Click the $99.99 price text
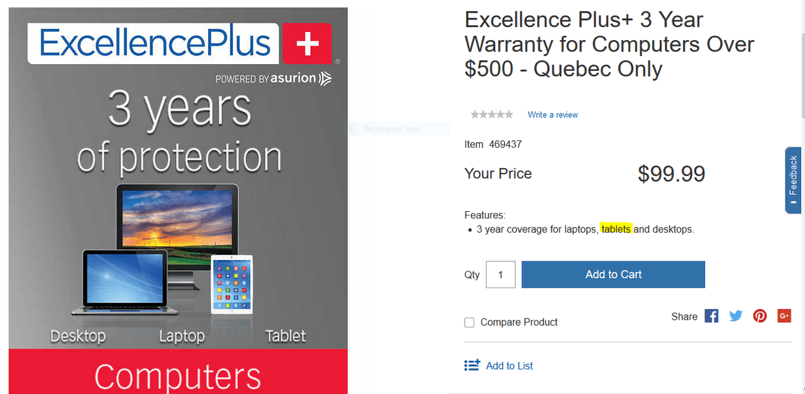 tap(671, 173)
